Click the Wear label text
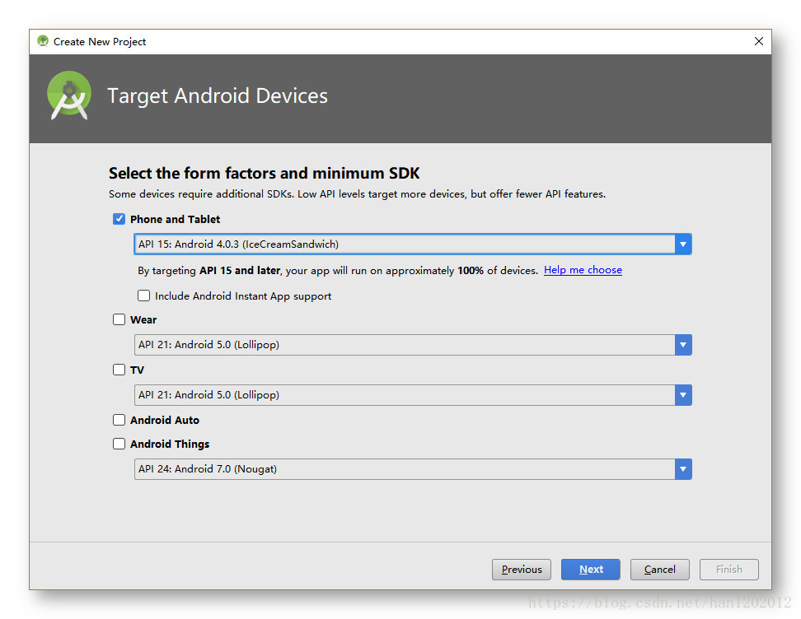Screen dimensions: 801x619 coord(143,319)
